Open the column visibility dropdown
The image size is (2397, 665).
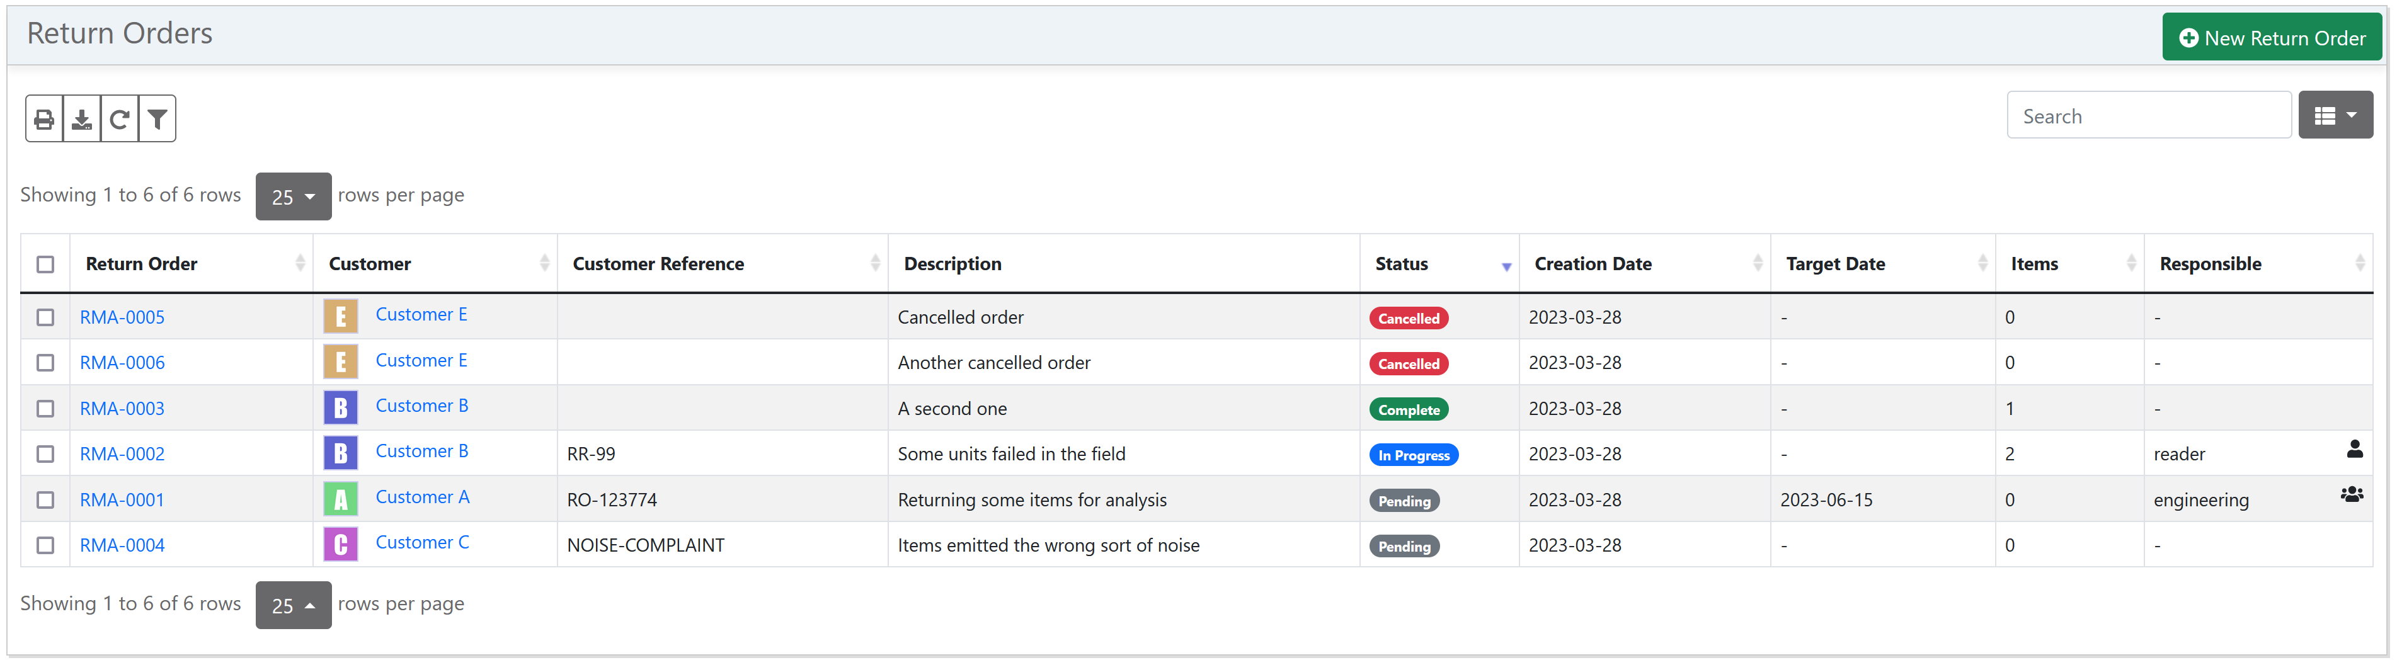pos(2335,115)
